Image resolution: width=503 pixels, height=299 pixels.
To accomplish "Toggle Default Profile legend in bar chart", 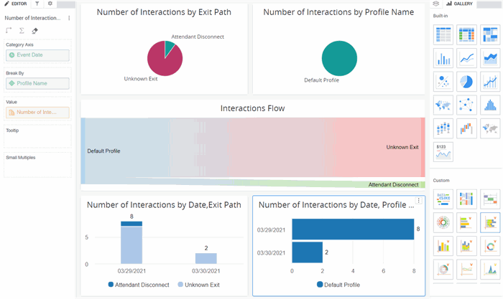I will click(338, 284).
